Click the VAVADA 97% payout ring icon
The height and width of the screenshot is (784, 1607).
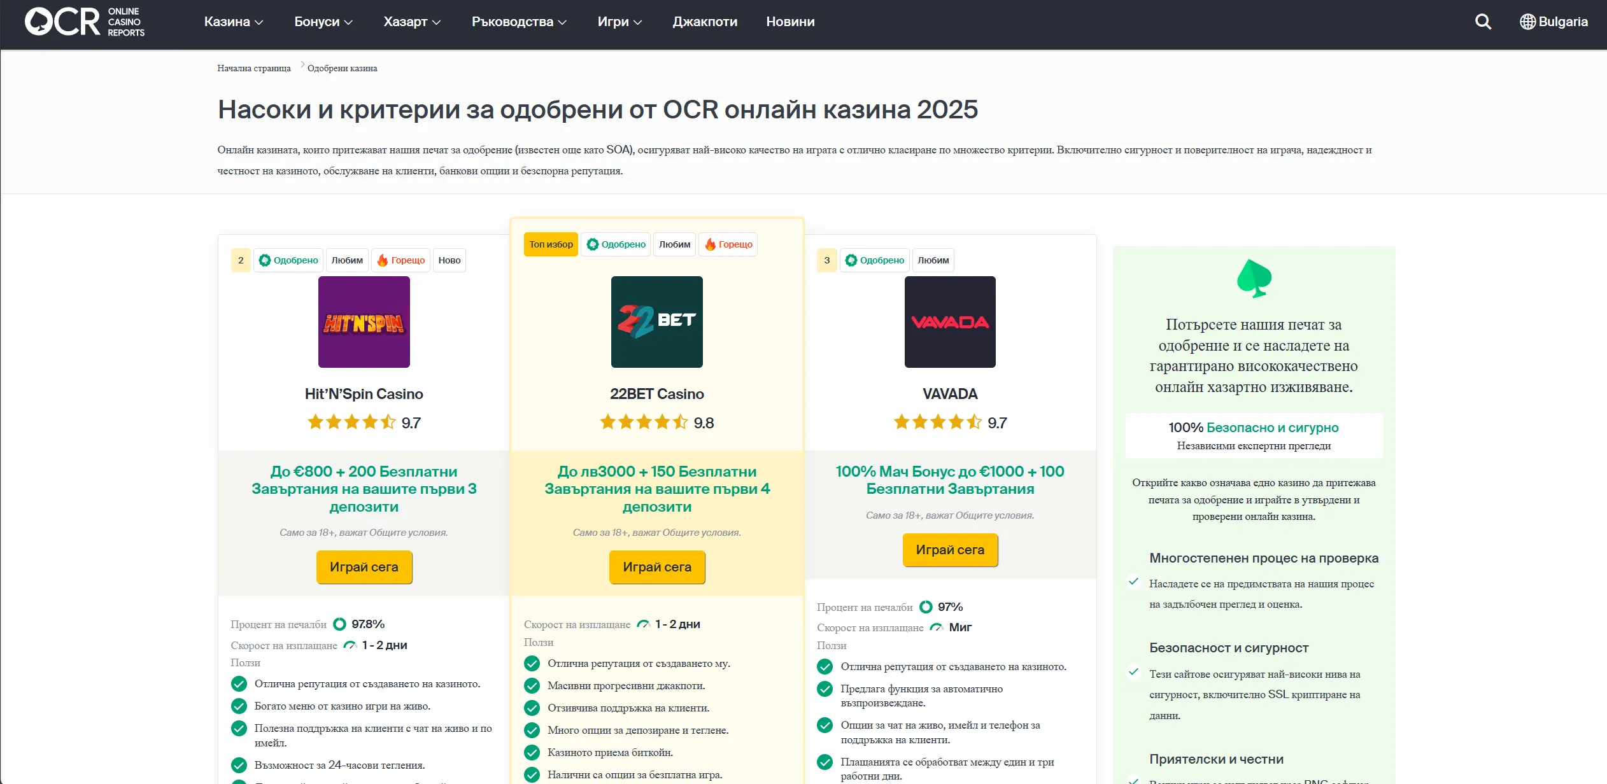(x=926, y=607)
